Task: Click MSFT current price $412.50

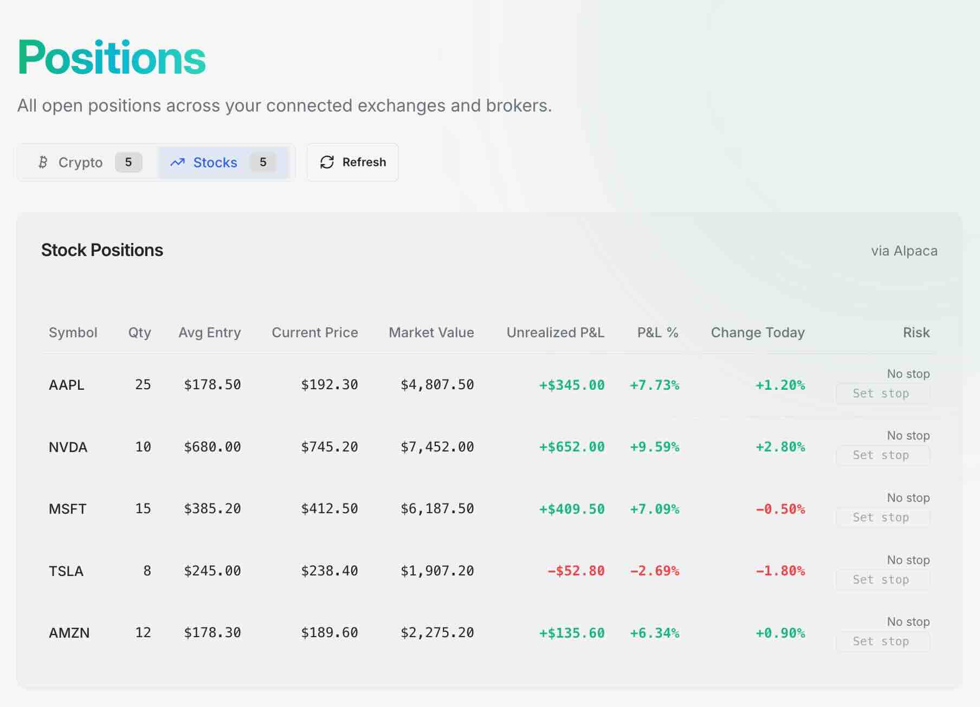Action: [330, 509]
